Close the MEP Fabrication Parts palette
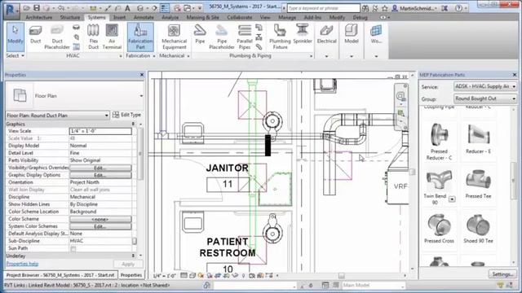Viewport: 522px width, 293px height. 515,75
